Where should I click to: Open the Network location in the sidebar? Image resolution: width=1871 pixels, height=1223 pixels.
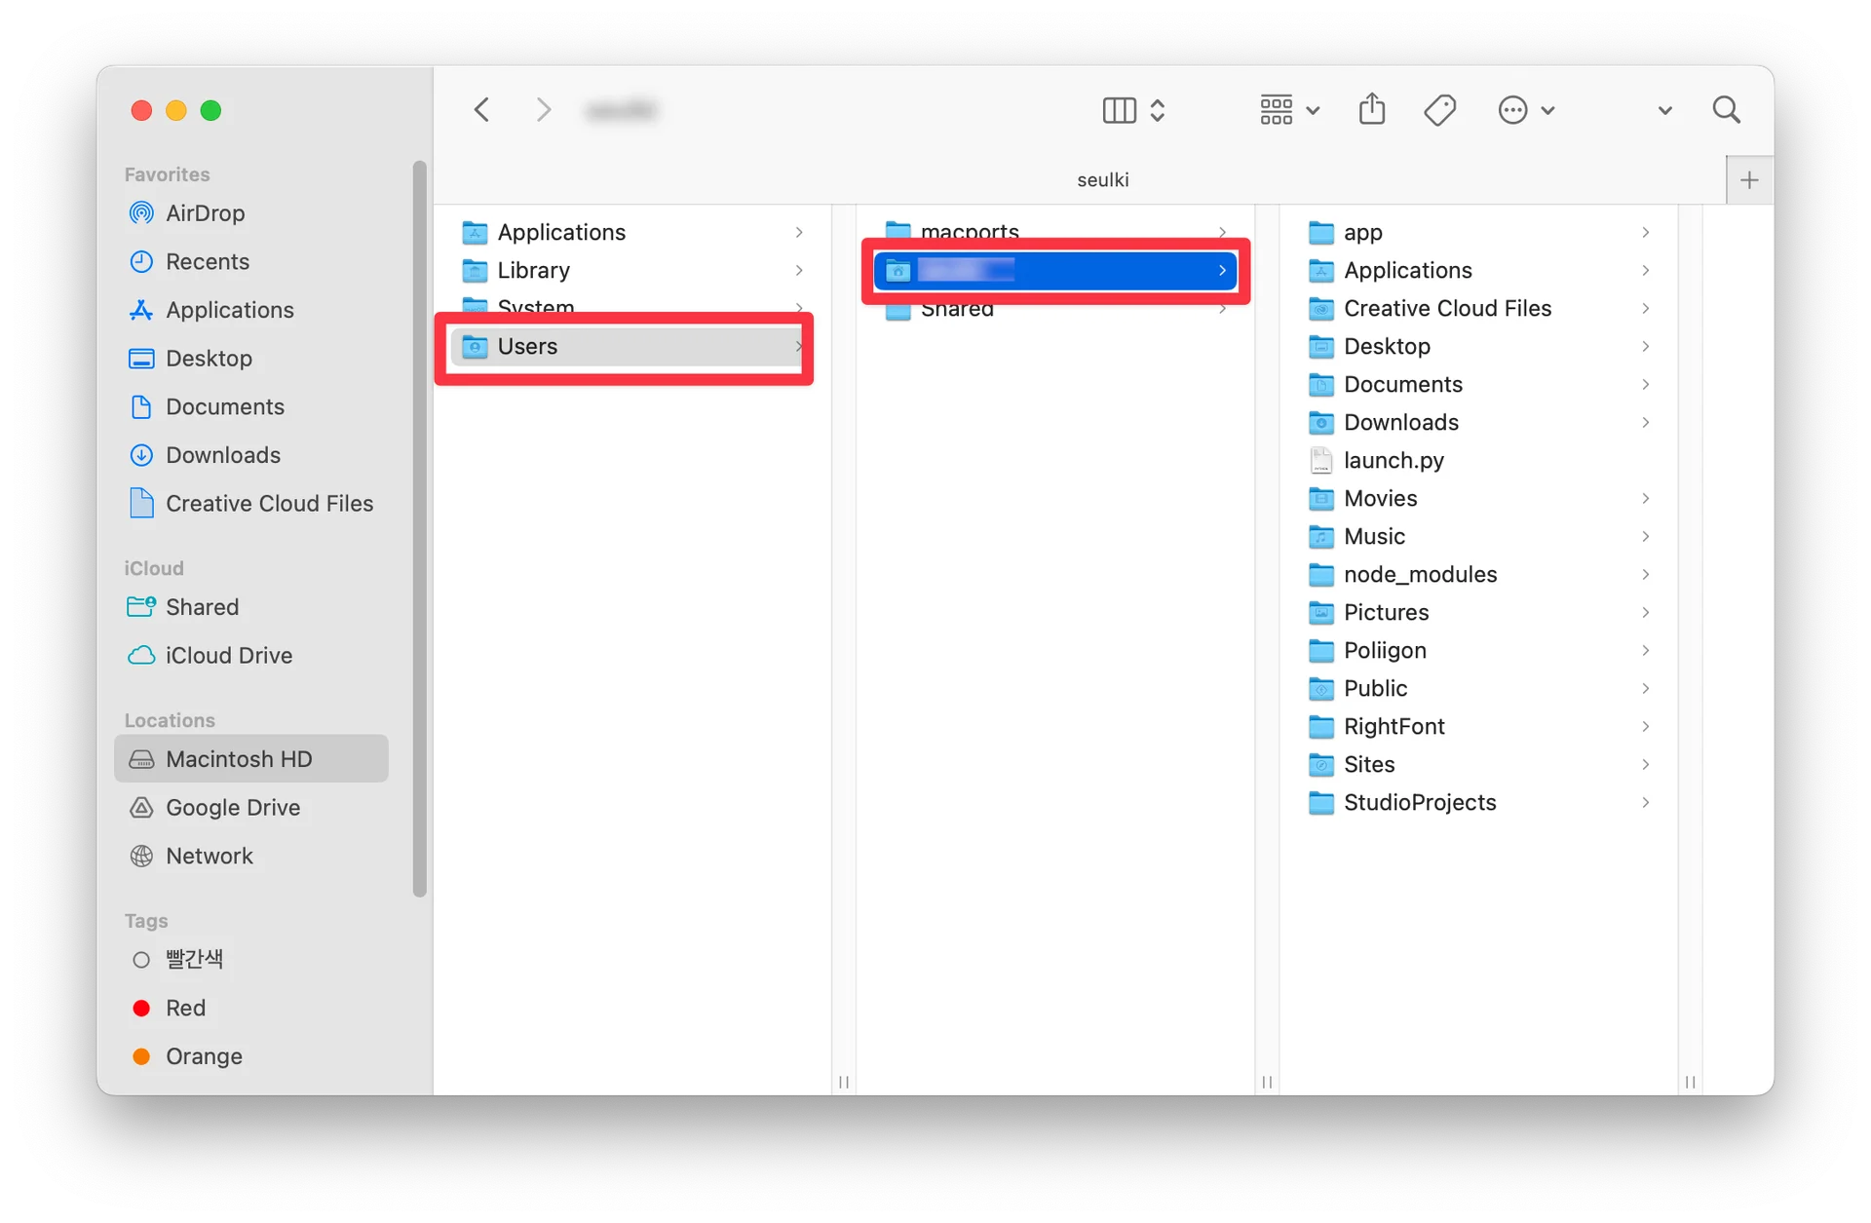pyautogui.click(x=209, y=856)
